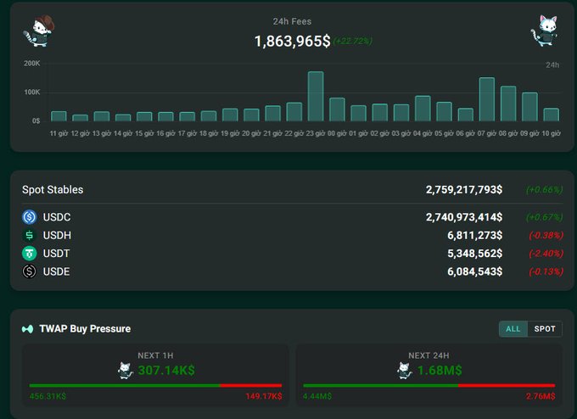Click the 5,348,562$ USDT value
Image resolution: width=577 pixels, height=419 pixels.
[x=474, y=253]
